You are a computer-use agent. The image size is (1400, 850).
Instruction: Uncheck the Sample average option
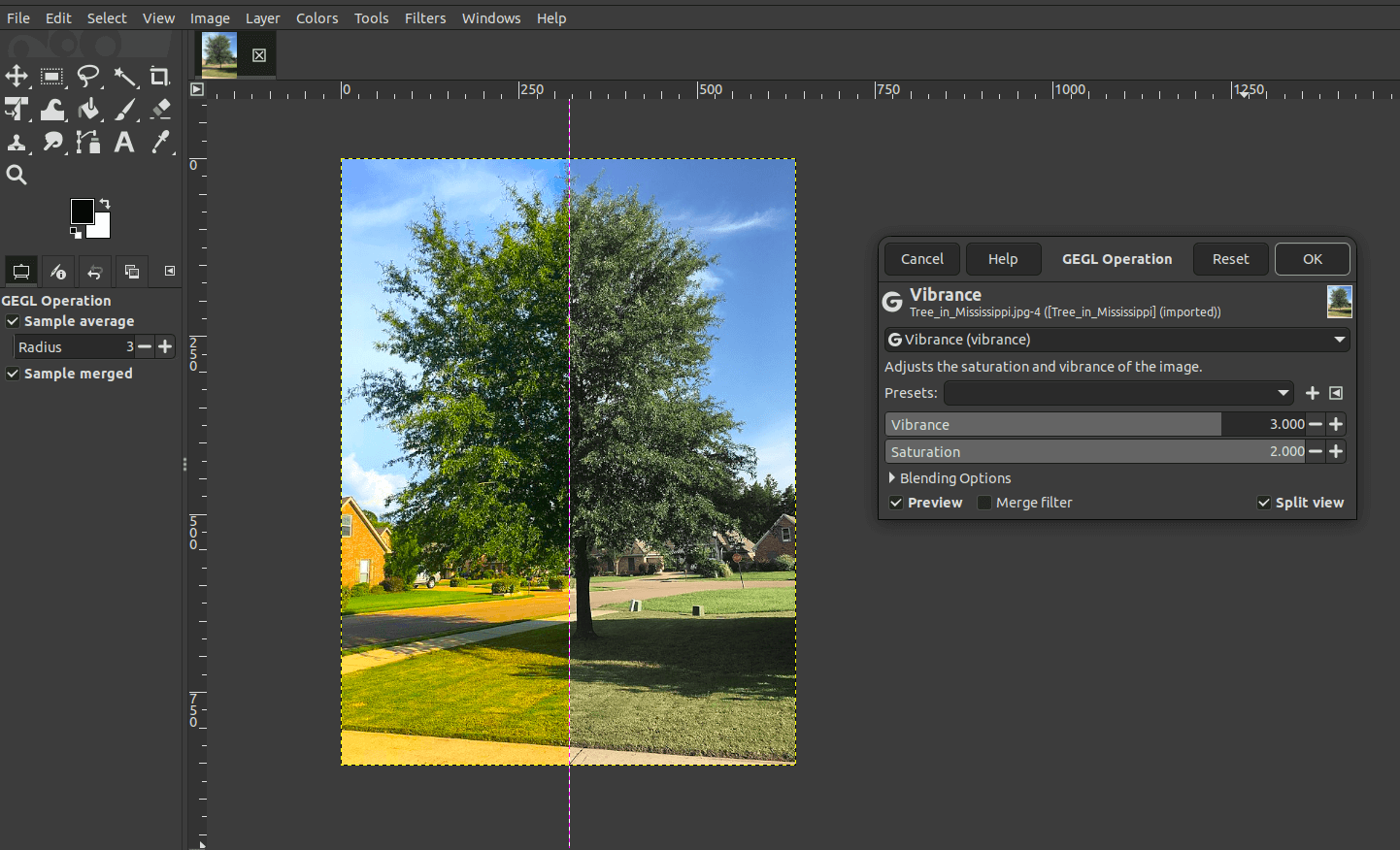point(13,321)
